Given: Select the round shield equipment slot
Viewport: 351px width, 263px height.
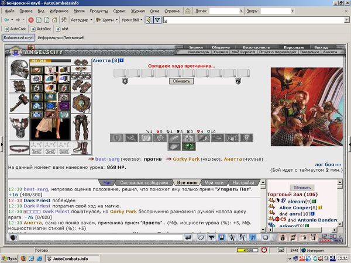Looking at the screenshot, I should [x=81, y=103].
